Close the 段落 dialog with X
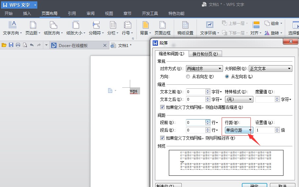 pyautogui.click(x=291, y=41)
